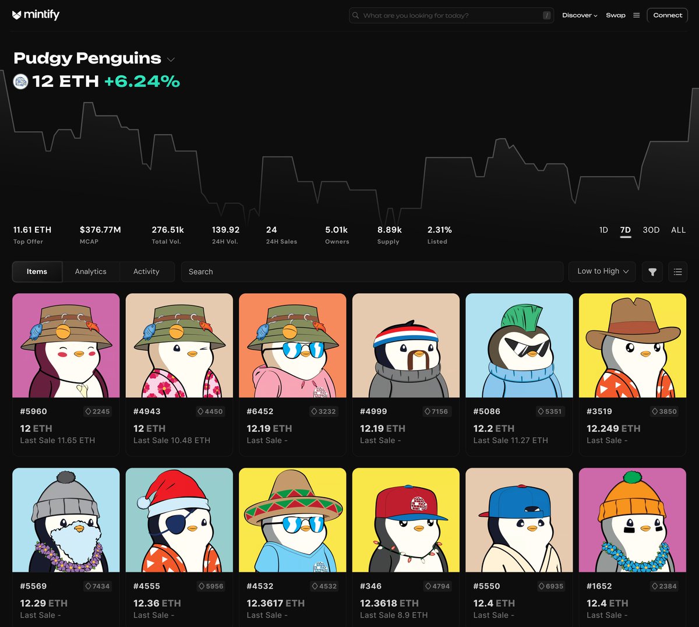
Task: Click the items Search field
Action: (372, 272)
